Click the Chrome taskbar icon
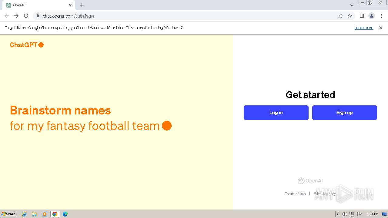The image size is (388, 218). [55, 214]
